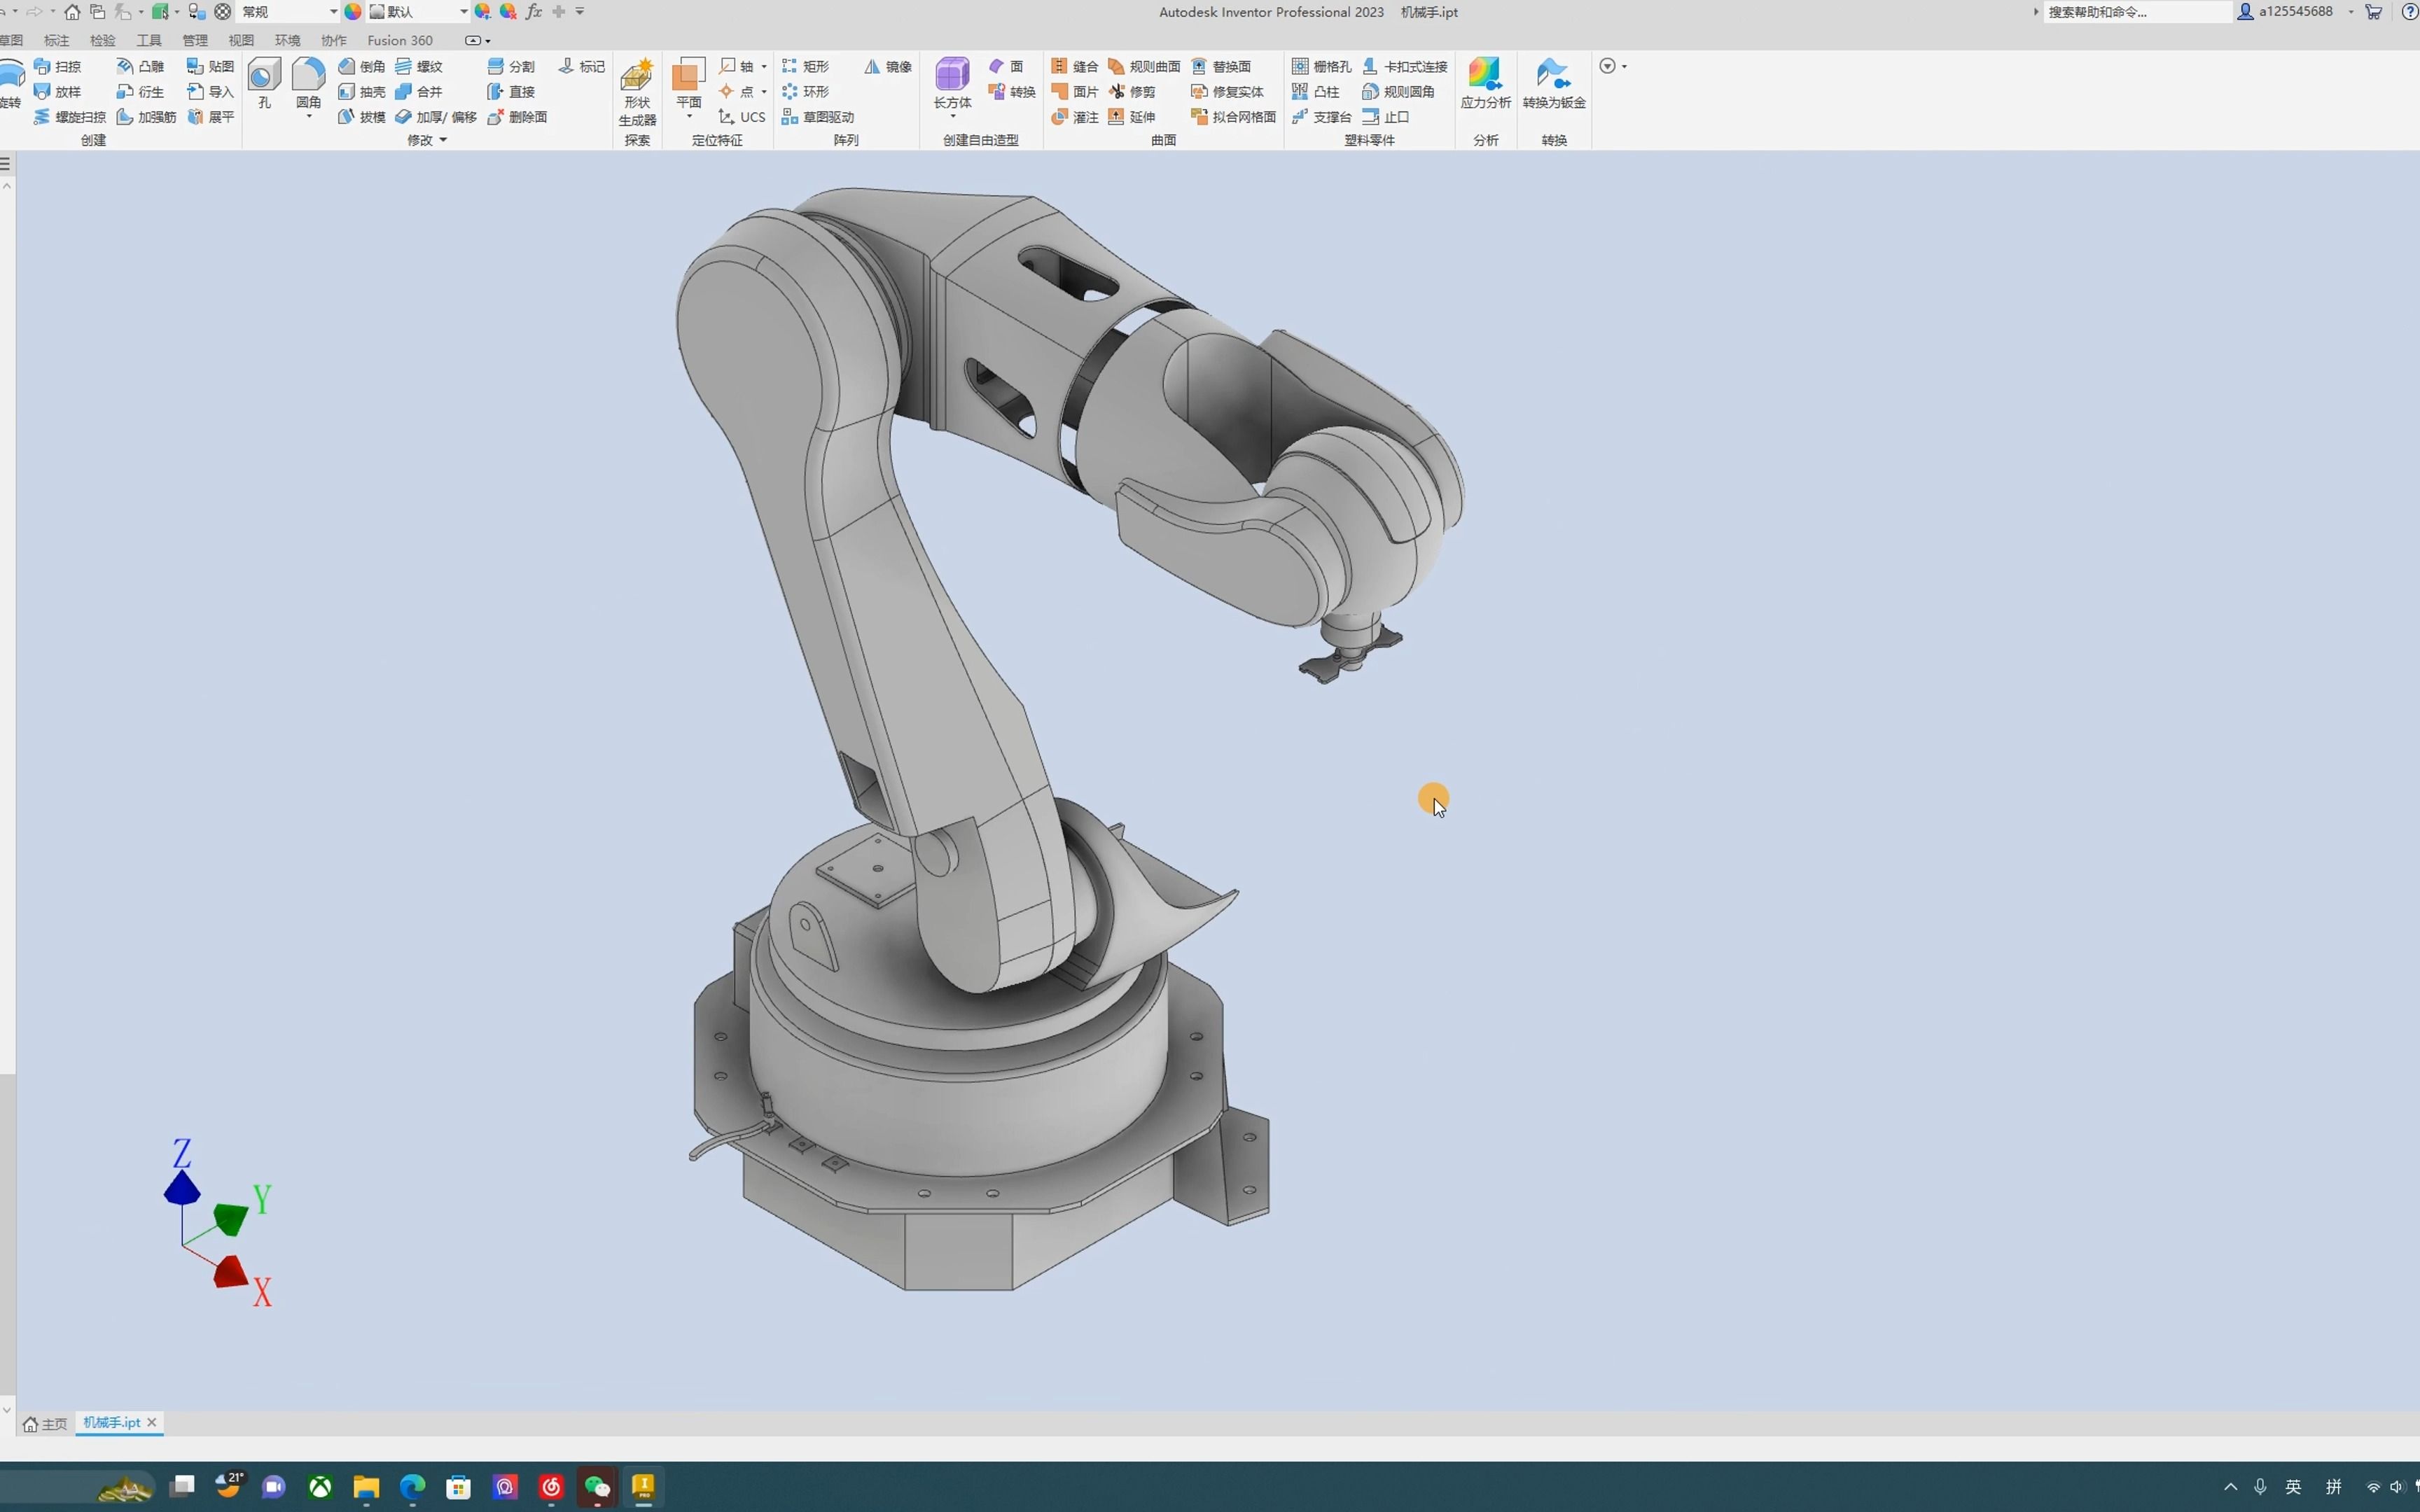Screen dimensions: 2420x1512
Task: Switch to the 视图 ribbon tab
Action: pyautogui.click(x=241, y=40)
